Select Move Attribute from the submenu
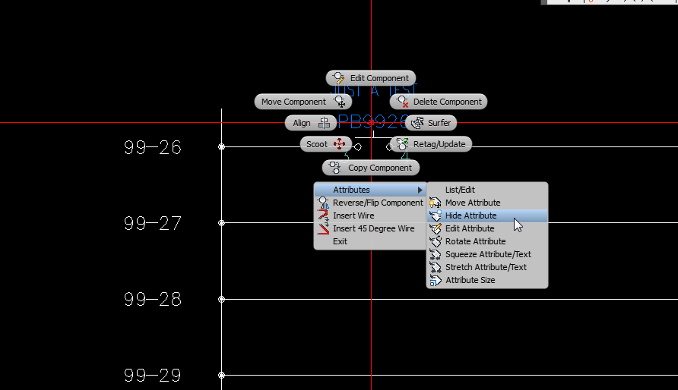Image resolution: width=678 pixels, height=390 pixels. coord(487,203)
